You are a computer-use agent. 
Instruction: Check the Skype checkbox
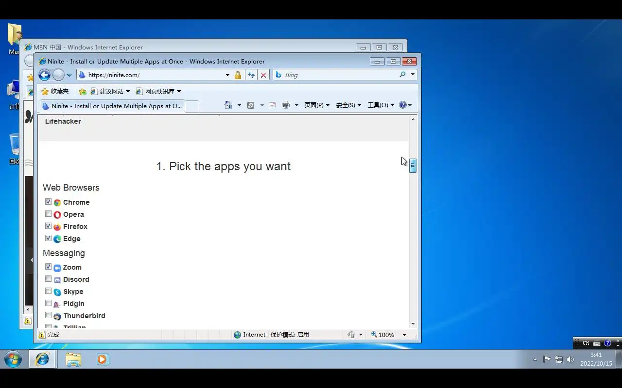click(x=48, y=291)
